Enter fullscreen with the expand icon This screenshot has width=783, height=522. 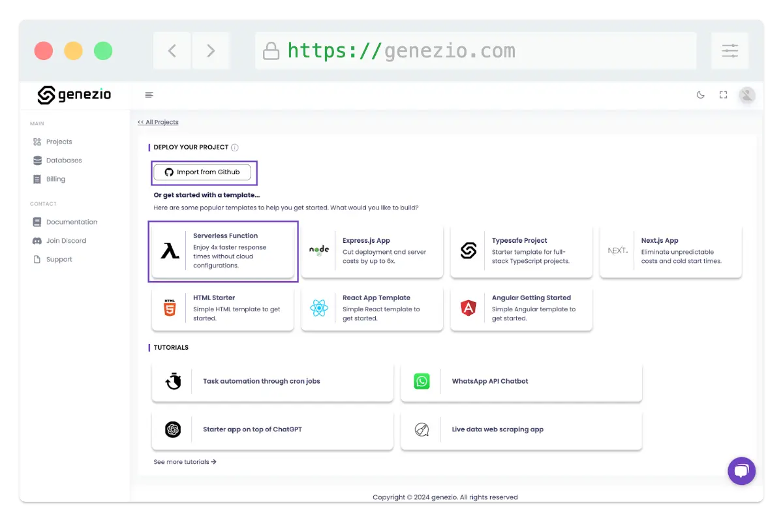pos(723,95)
